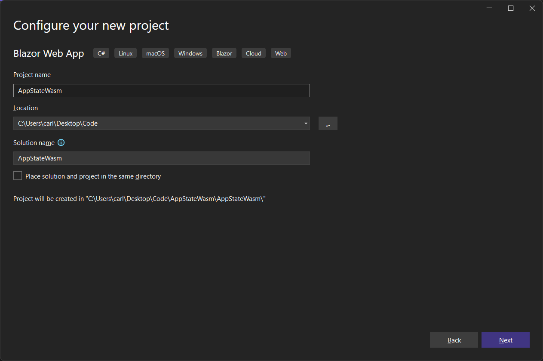Viewport: 543px width, 361px height.
Task: Click the Blazor tag
Action: tap(224, 53)
